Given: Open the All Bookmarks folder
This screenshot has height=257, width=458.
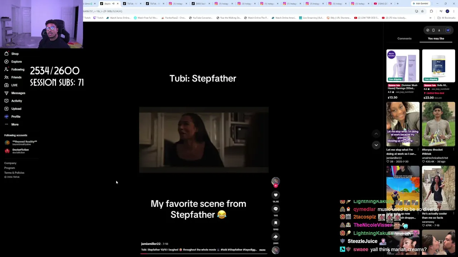Looking at the screenshot, I should point(447,18).
